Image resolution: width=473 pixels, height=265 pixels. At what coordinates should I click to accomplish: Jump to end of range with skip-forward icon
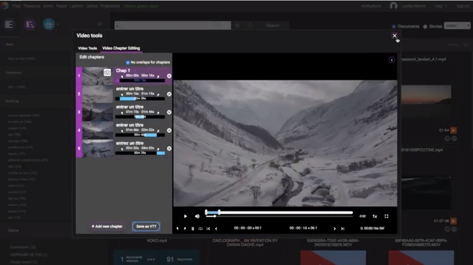coord(342,229)
